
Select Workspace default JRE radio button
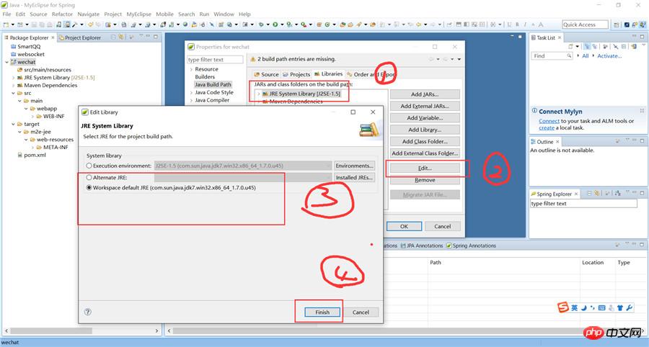[x=89, y=188]
